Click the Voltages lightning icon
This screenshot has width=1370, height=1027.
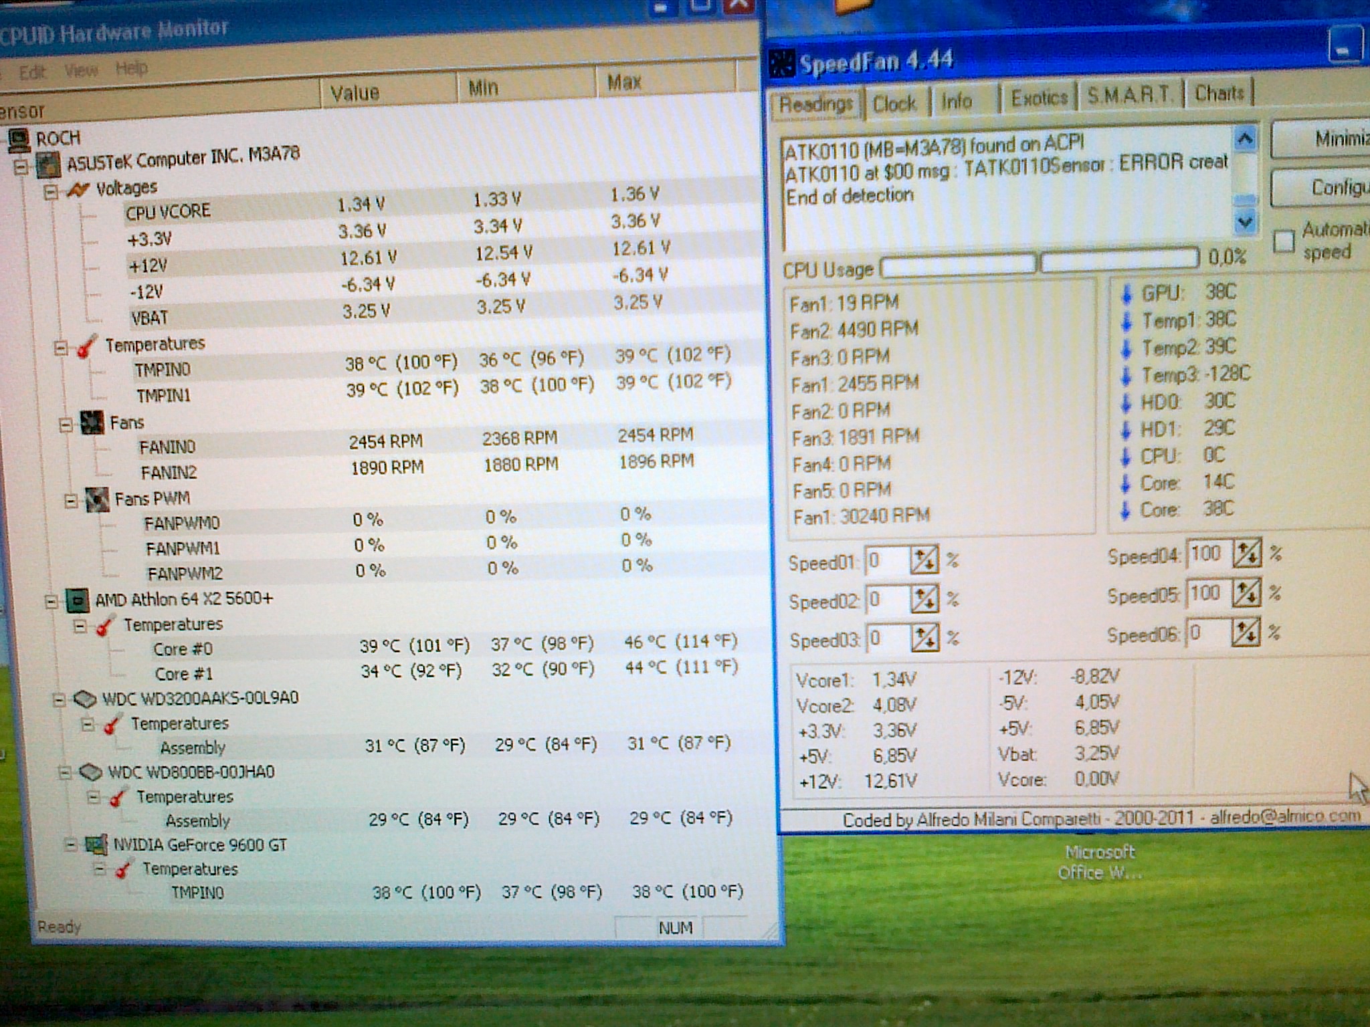(x=78, y=191)
